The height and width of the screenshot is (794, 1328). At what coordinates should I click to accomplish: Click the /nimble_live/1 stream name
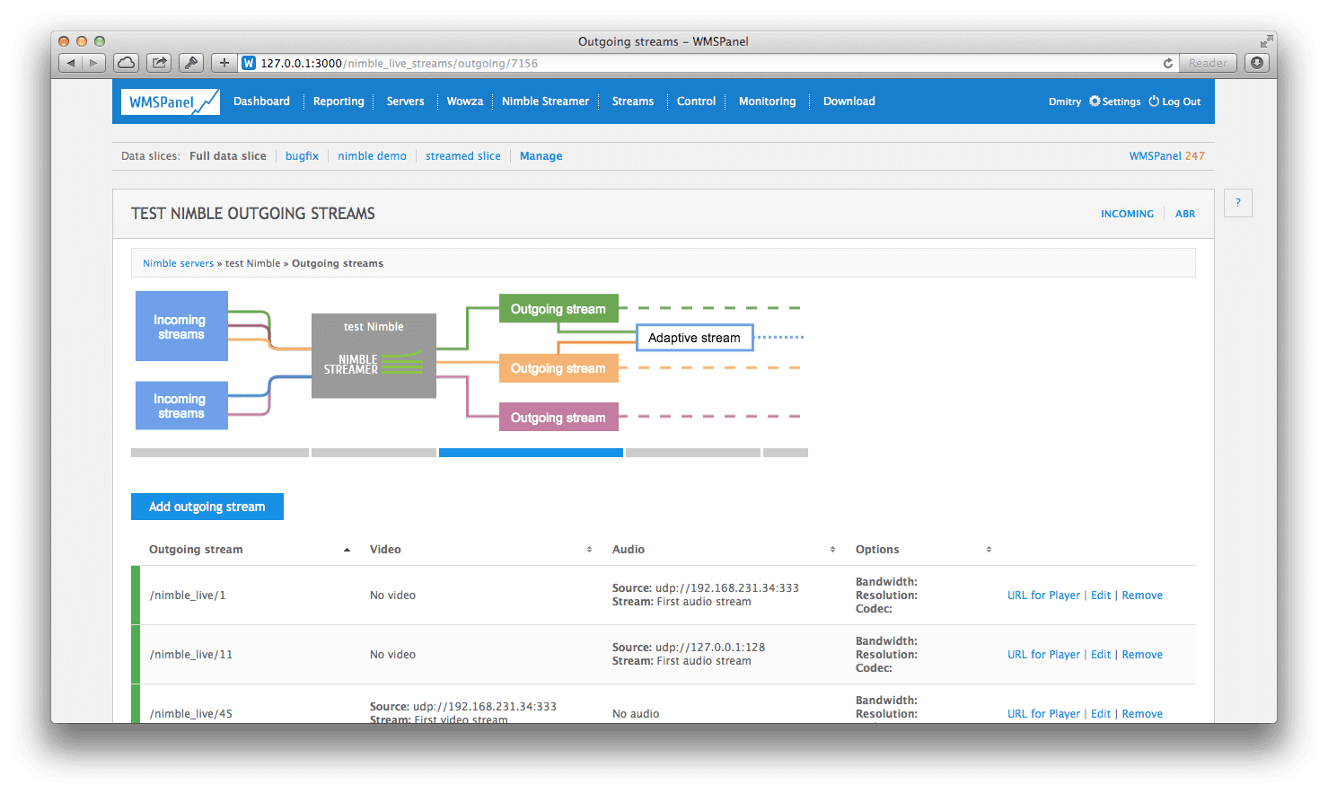188,595
